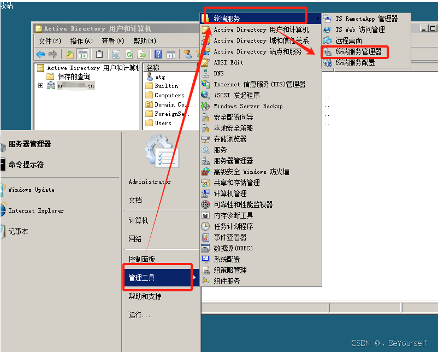Click the 事件查看器 icon
The width and height of the screenshot is (438, 352).
tap(205, 237)
